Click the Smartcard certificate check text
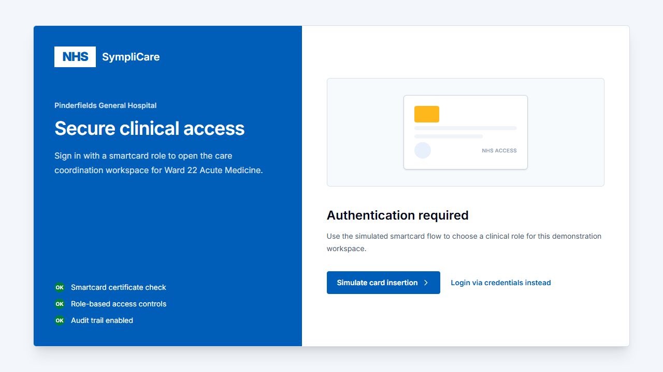 click(x=119, y=287)
